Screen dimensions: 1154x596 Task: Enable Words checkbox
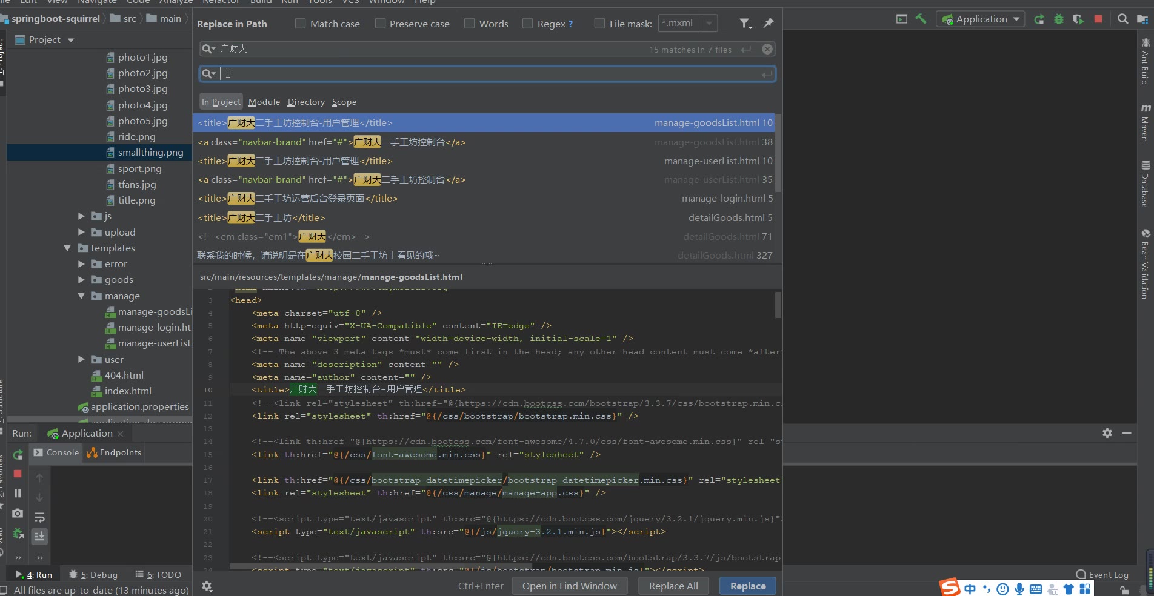click(x=469, y=24)
